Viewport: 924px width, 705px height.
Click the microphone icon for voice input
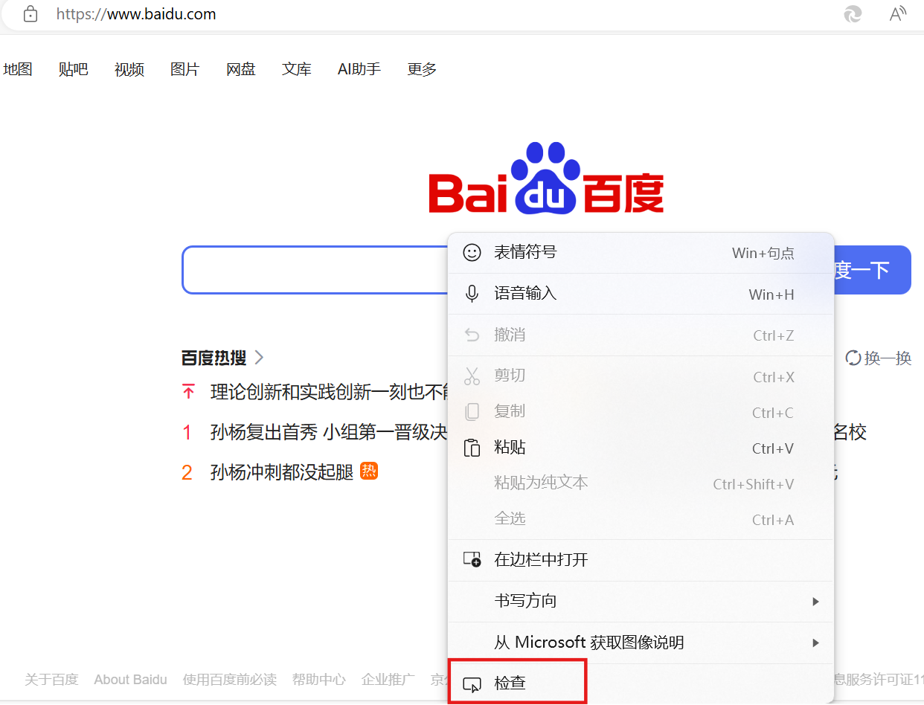click(472, 294)
